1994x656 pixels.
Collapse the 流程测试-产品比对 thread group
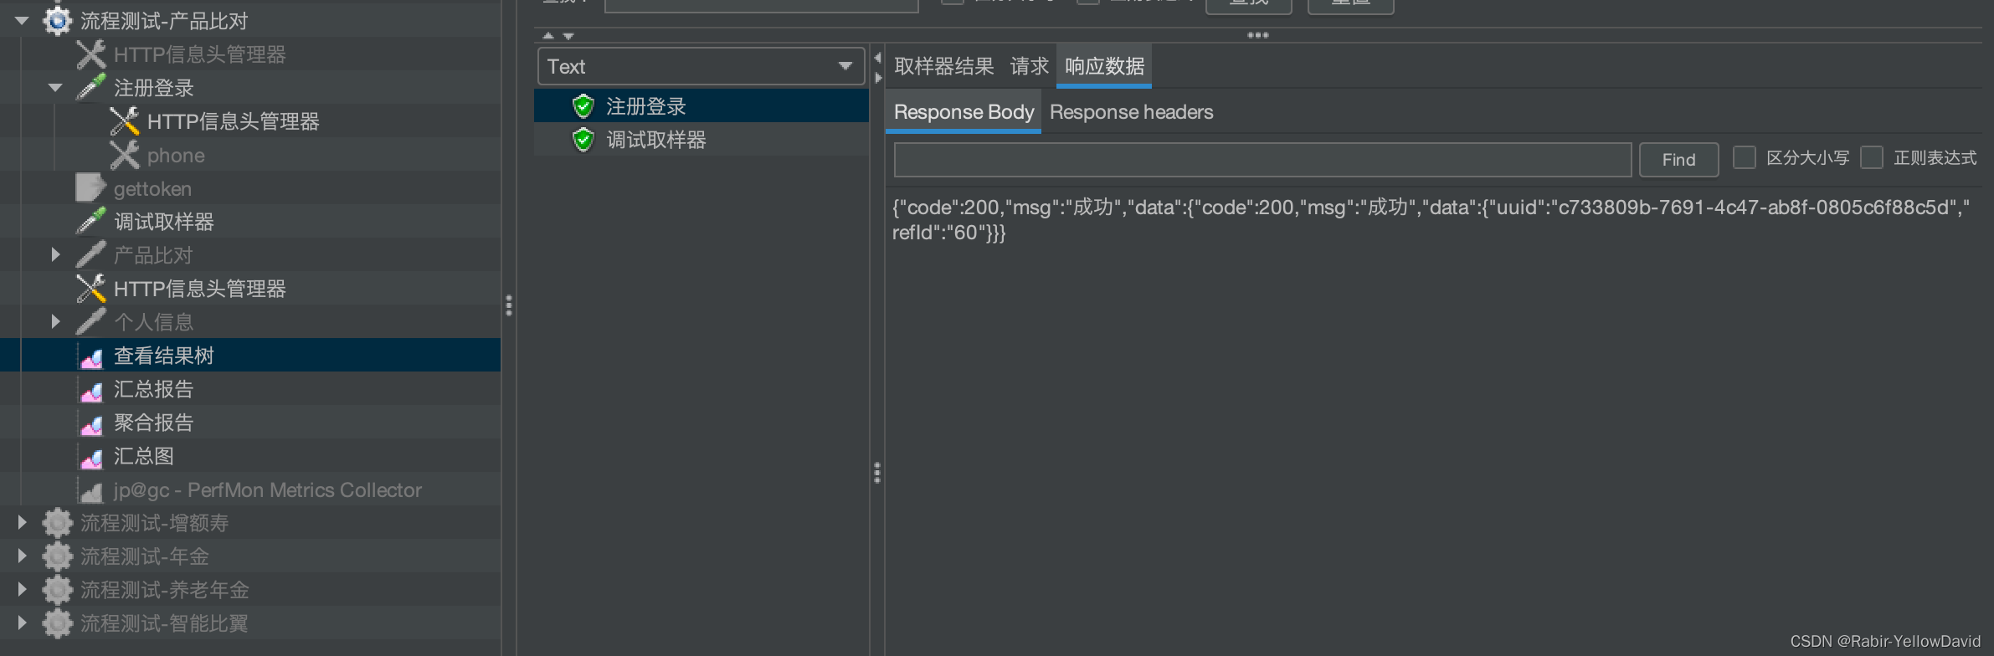23,21
